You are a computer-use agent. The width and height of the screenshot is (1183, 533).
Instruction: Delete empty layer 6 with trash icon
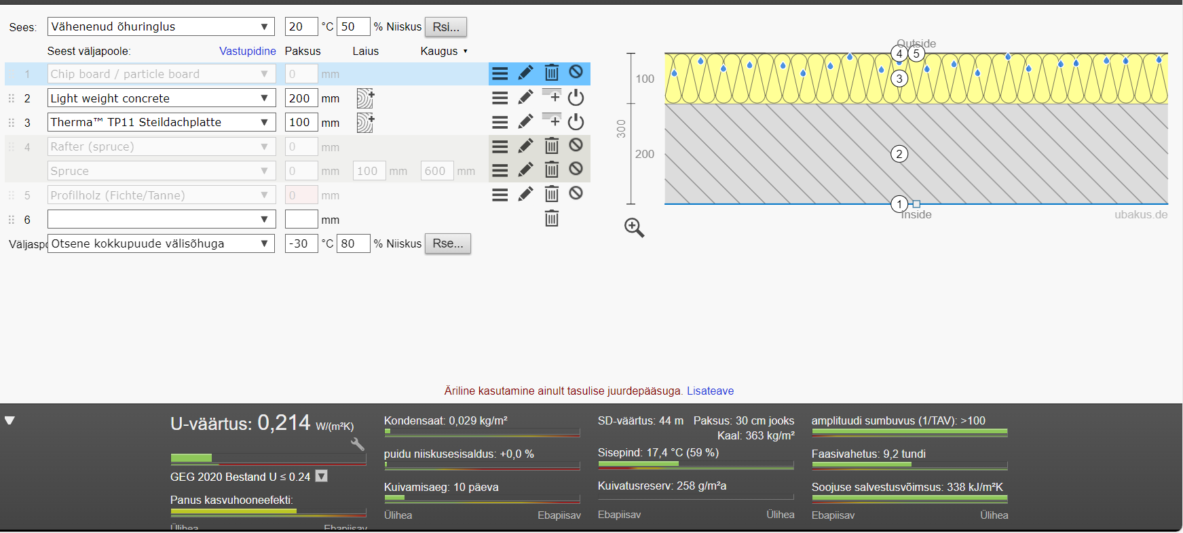tap(552, 218)
